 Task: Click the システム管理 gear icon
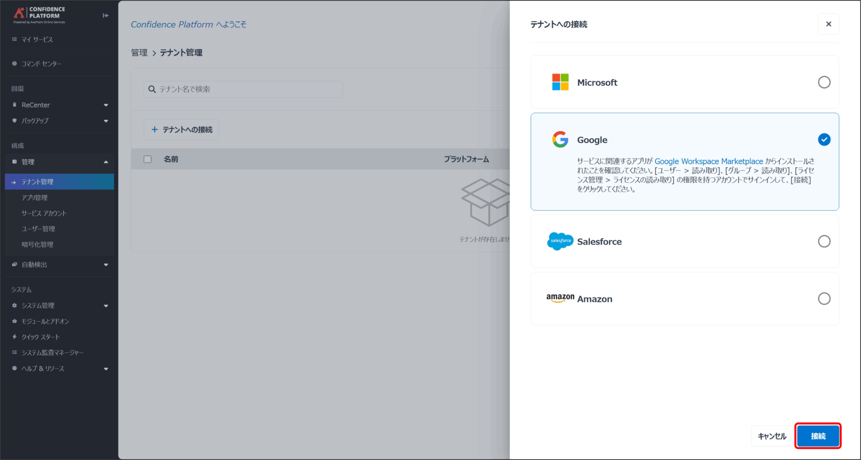coord(14,306)
